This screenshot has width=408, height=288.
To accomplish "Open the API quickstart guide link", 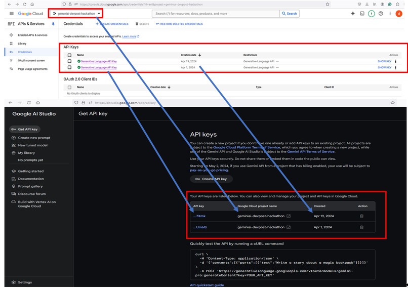I will (207, 285).
